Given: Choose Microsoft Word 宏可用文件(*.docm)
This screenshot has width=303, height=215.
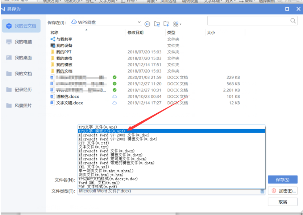Looking at the screenshot, I should click(171, 159).
